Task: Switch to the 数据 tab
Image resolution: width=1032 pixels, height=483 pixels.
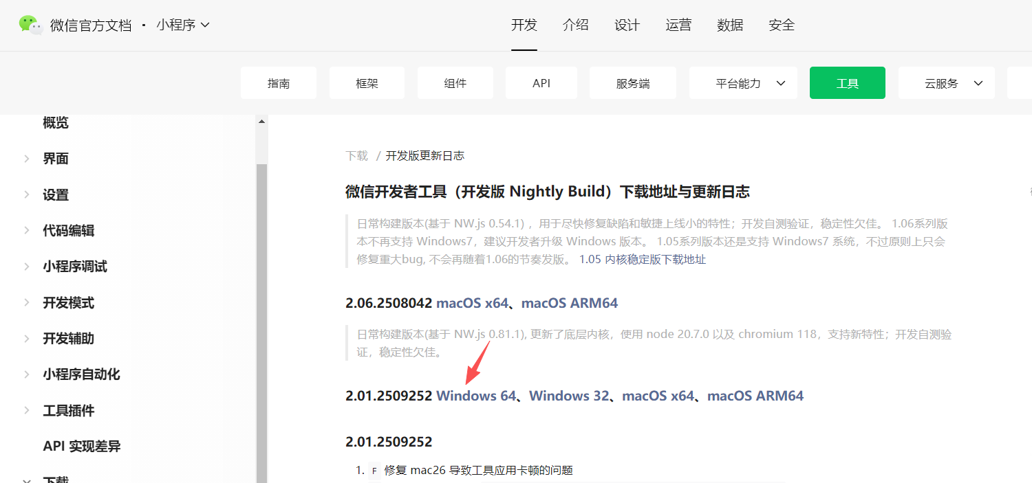Action: (x=730, y=25)
